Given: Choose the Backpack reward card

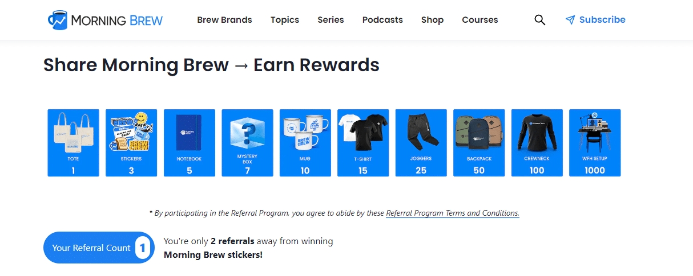Looking at the screenshot, I should pyautogui.click(x=479, y=143).
